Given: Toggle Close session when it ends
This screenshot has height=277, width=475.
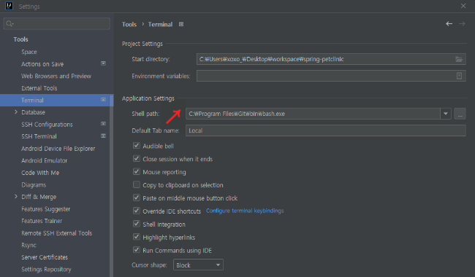Looking at the screenshot, I should (x=137, y=159).
